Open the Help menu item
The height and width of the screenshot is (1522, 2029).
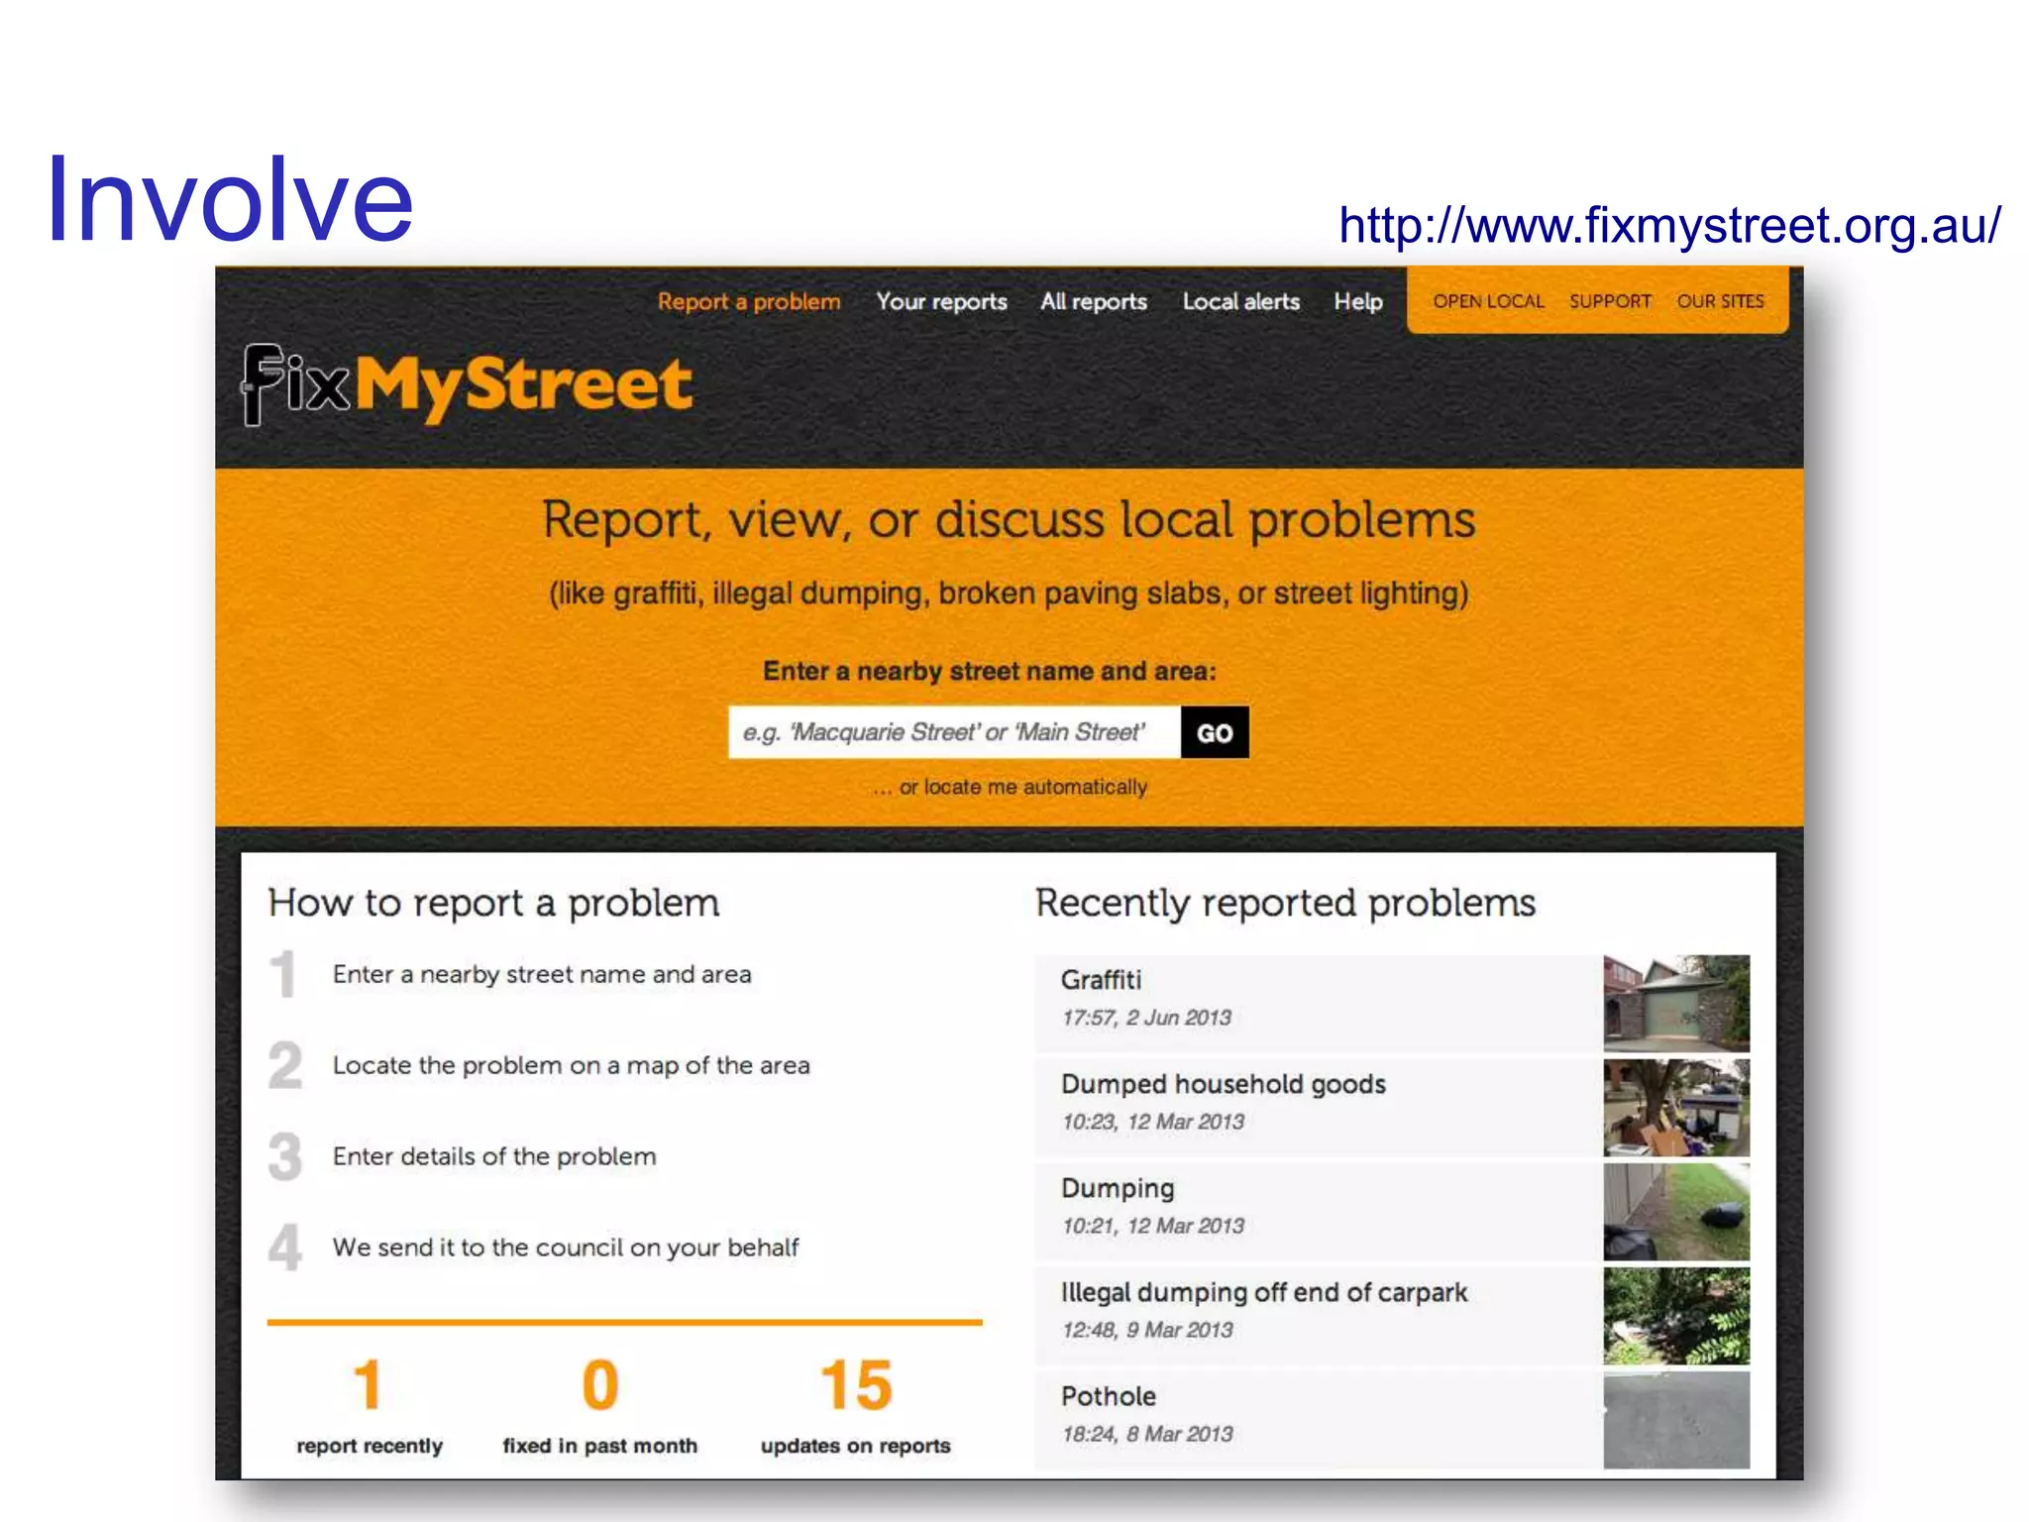coord(1358,302)
